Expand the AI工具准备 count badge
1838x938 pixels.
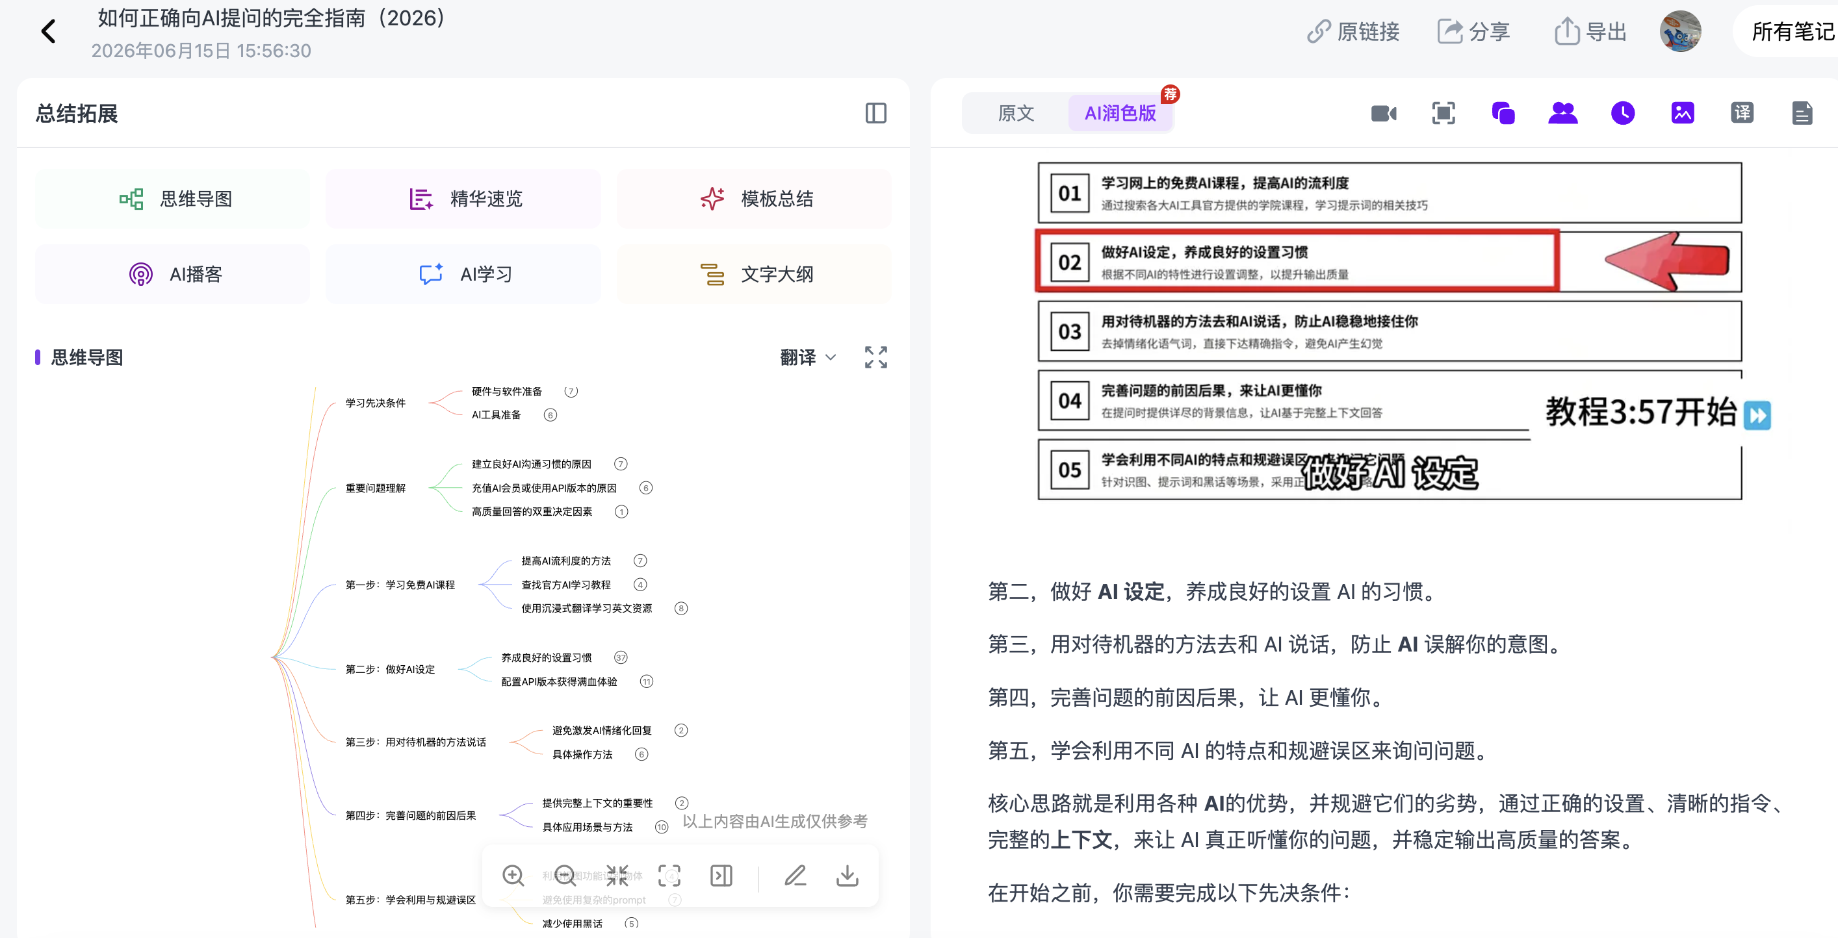tap(550, 415)
